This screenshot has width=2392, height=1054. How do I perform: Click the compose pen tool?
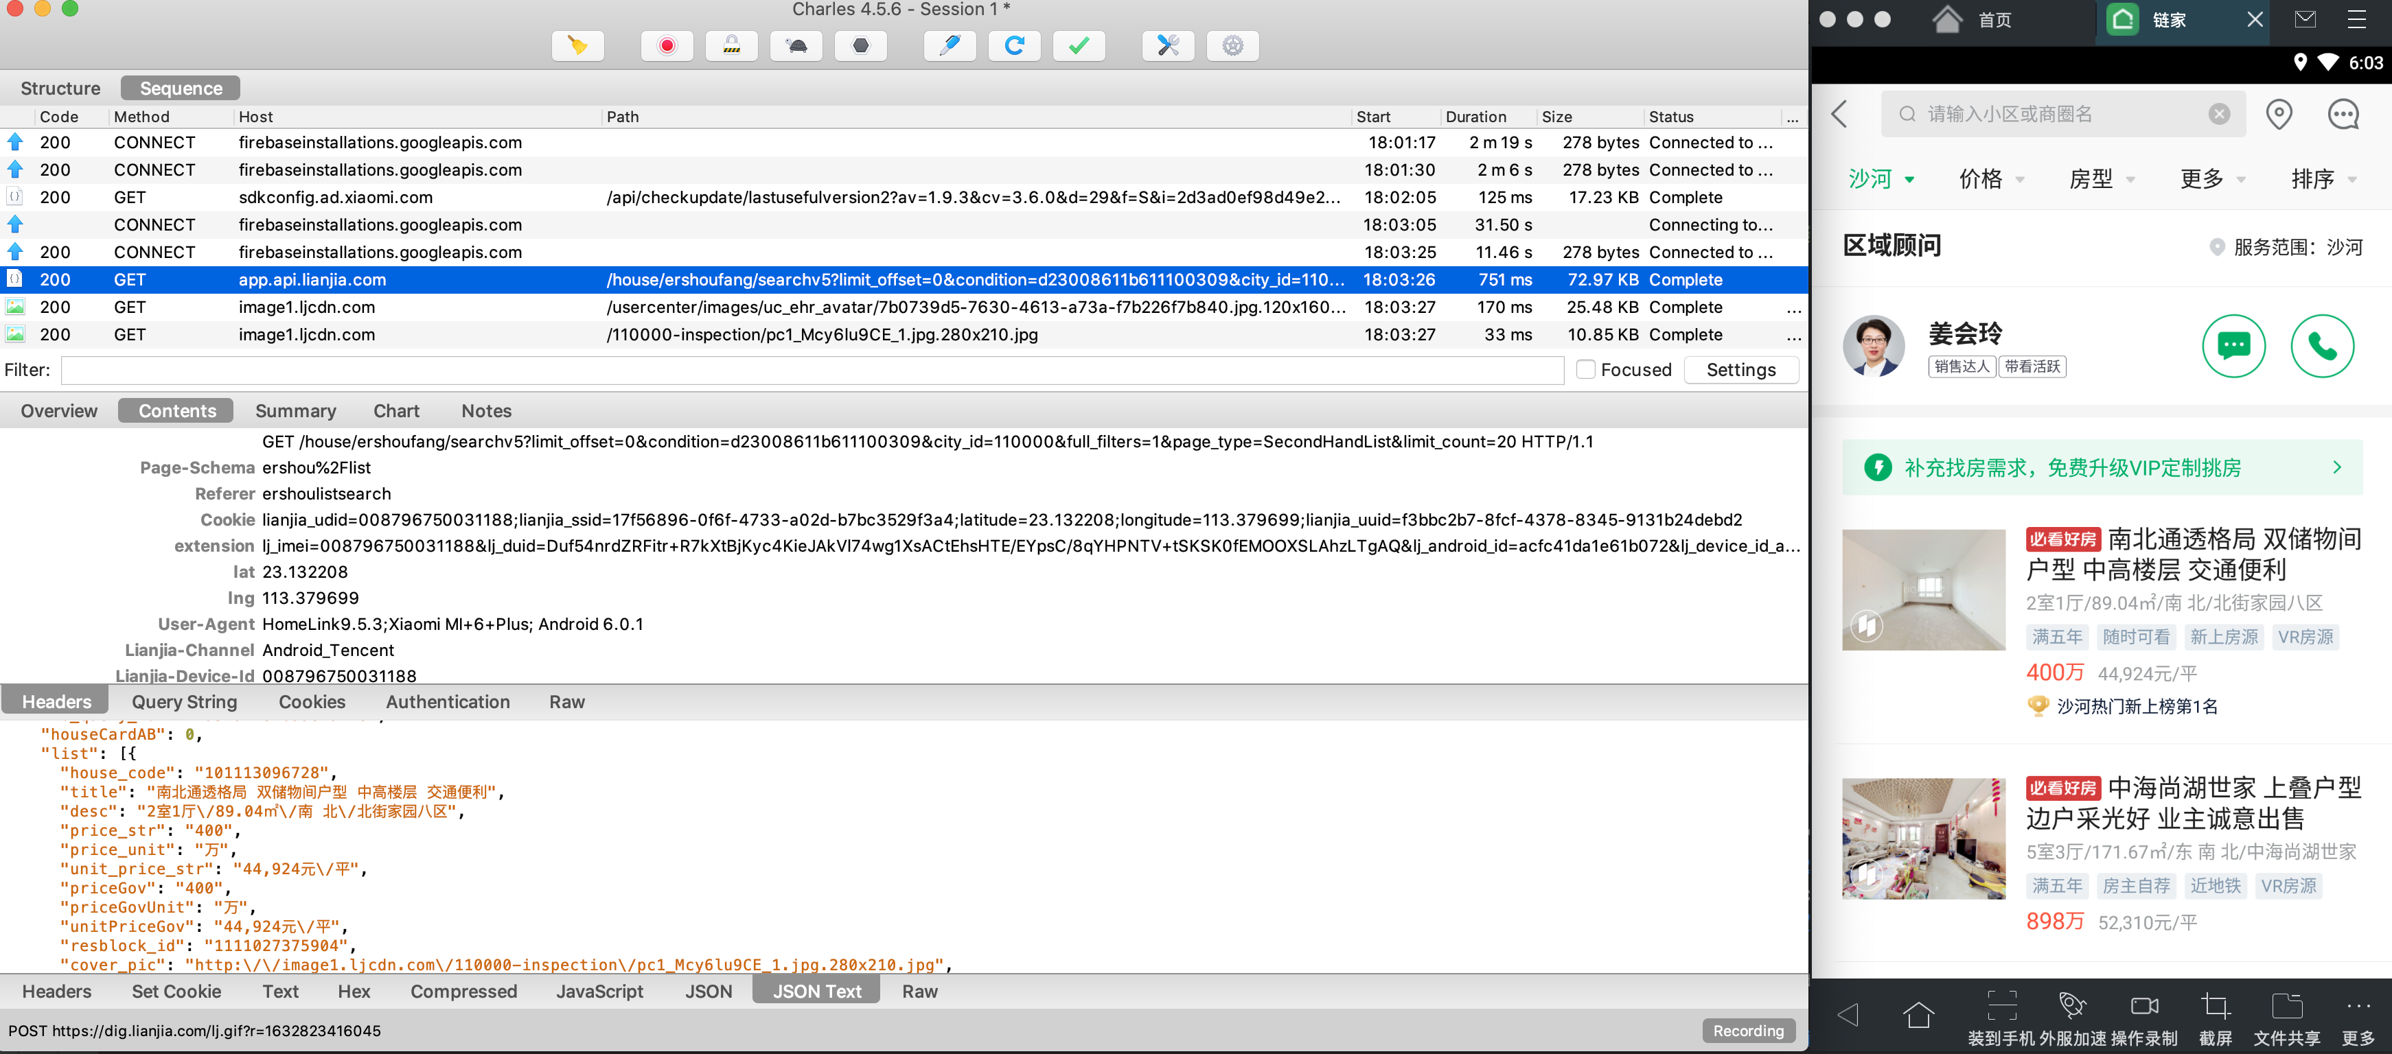pyautogui.click(x=949, y=45)
